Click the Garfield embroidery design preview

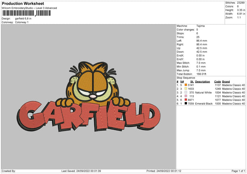point(89,96)
